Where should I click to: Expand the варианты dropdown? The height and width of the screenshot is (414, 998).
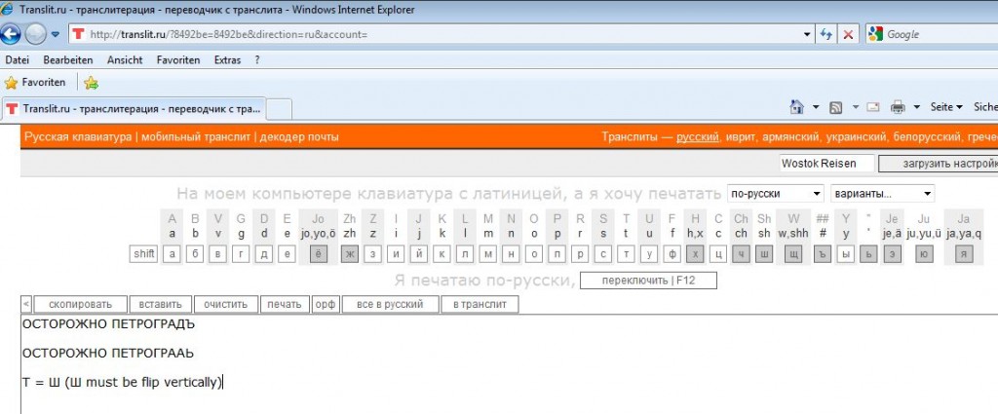881,193
